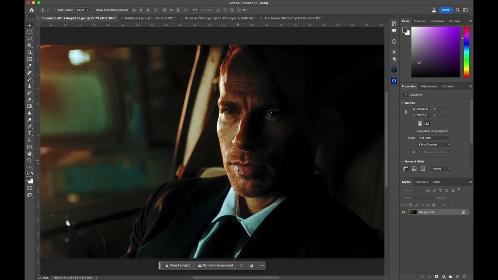Toggle the grid icon under Rulers & Grids
This screenshot has width=498, height=280.
[x=414, y=169]
